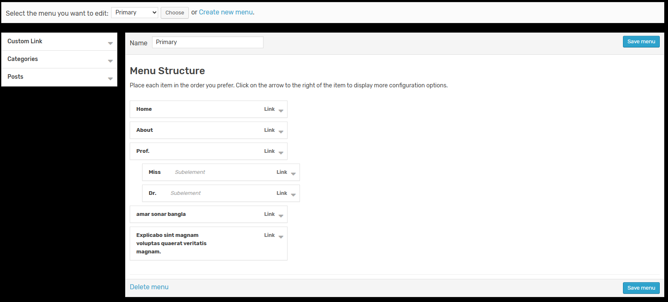Click the top Save menu button
This screenshot has width=668, height=302.
pos(641,42)
